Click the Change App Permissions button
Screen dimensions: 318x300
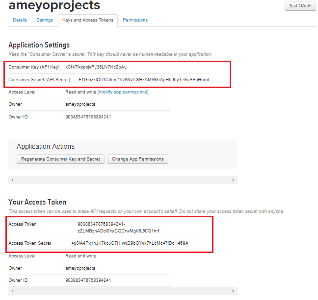[138, 159]
